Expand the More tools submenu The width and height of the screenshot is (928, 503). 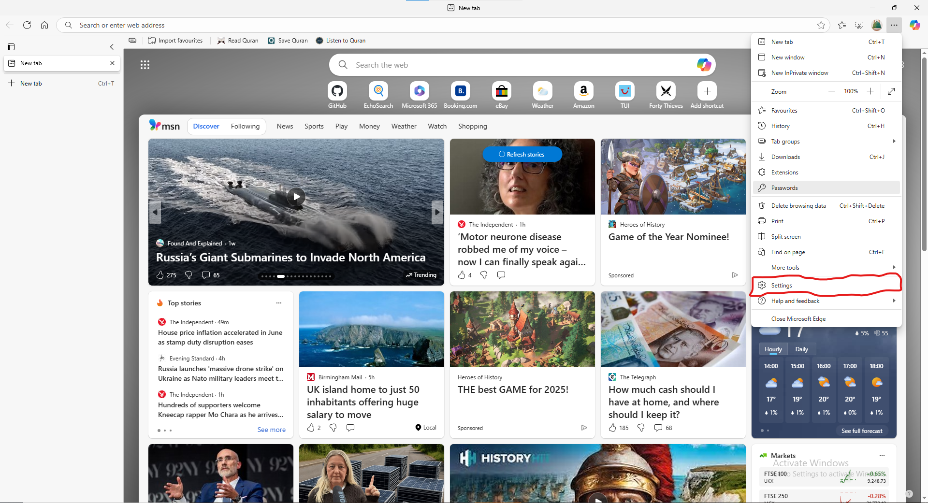(x=826, y=268)
